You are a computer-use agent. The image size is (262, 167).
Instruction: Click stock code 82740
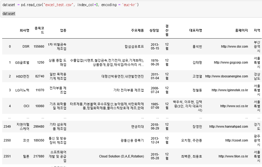tap(40, 76)
